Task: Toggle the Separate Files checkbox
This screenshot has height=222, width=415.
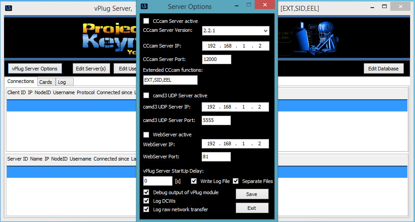Action: [236, 181]
